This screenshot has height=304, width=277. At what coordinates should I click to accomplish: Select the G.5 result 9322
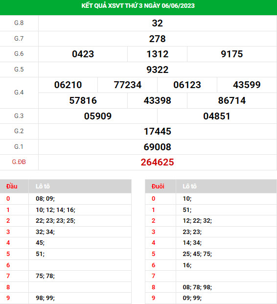[157, 70]
